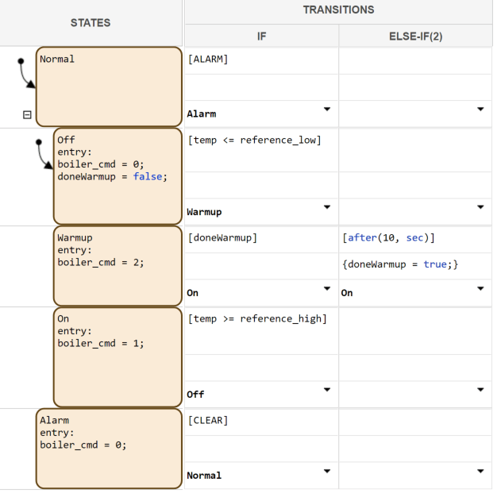Select the IF column header
Viewport: 497px width, 497px height.
tap(261, 36)
